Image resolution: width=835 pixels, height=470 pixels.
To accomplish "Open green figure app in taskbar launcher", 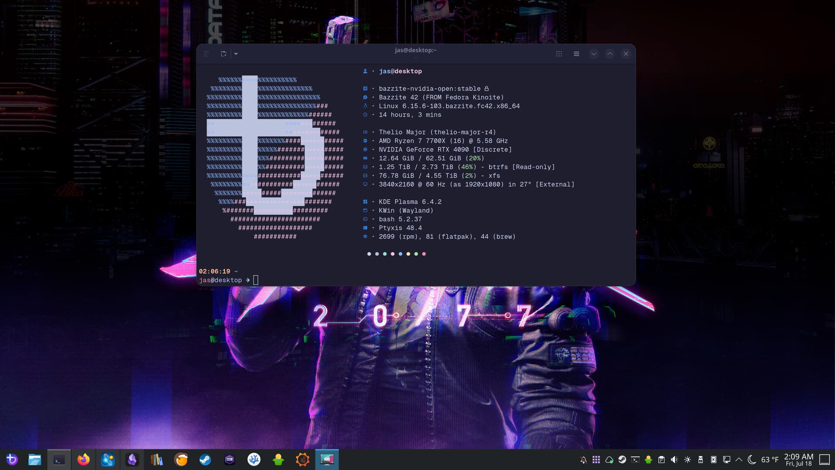I will pos(278,460).
